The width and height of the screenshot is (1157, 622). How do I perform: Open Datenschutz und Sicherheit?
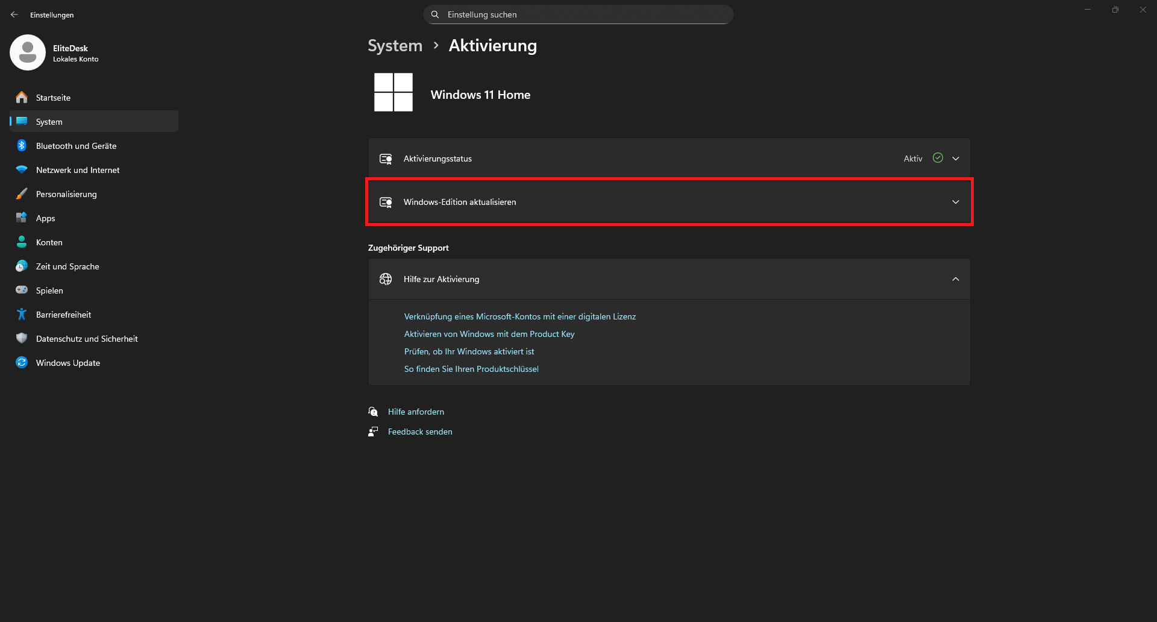coord(94,338)
